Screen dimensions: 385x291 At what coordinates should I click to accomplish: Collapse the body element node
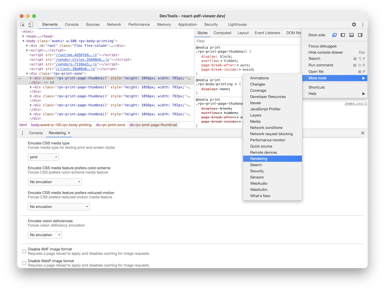[x=23, y=41]
